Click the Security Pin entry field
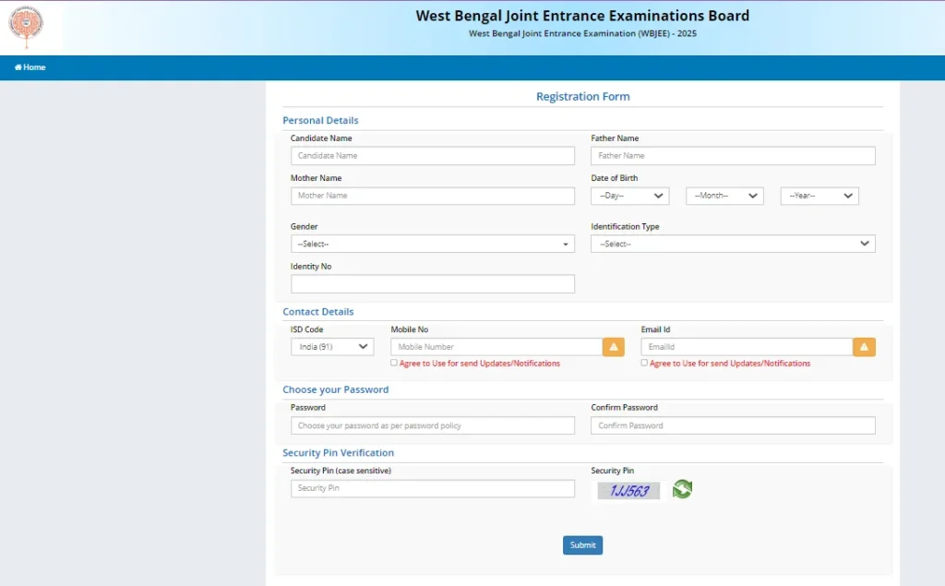945x586 pixels. tap(433, 488)
